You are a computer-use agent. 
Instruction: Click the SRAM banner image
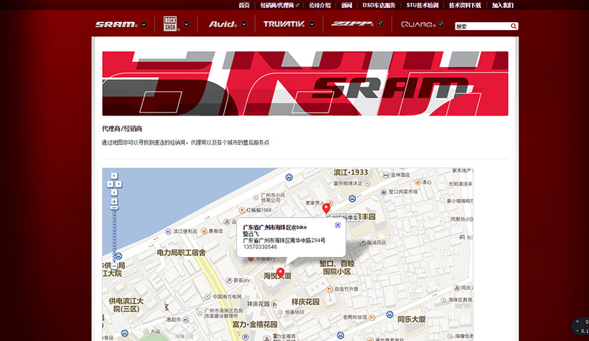click(305, 83)
